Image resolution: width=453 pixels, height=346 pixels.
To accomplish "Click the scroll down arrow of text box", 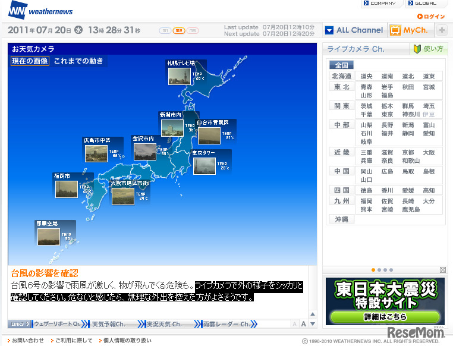I will point(313,324).
